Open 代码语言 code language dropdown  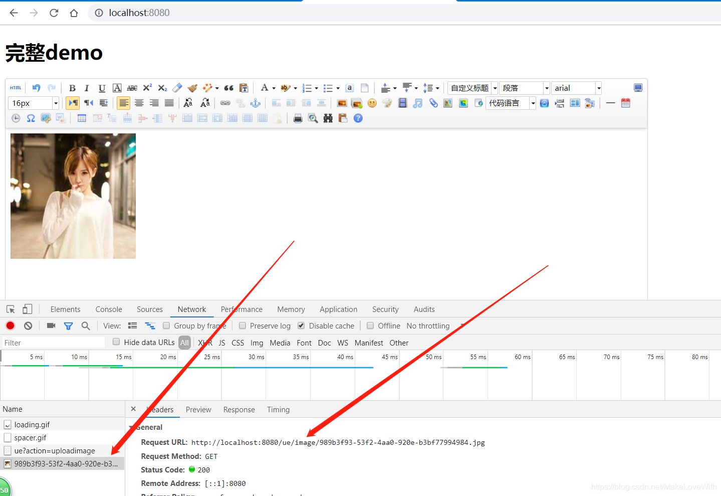click(511, 103)
